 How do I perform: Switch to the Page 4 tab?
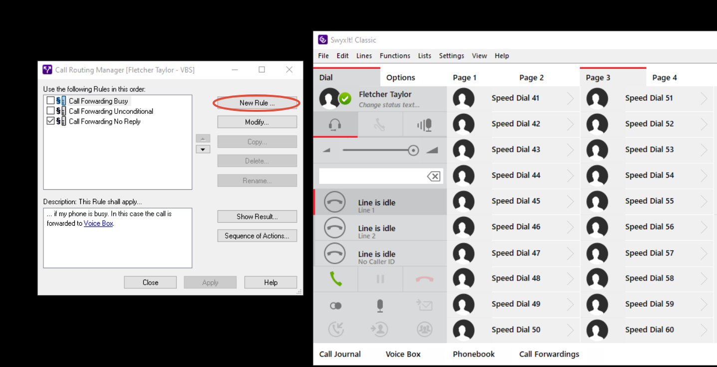665,77
